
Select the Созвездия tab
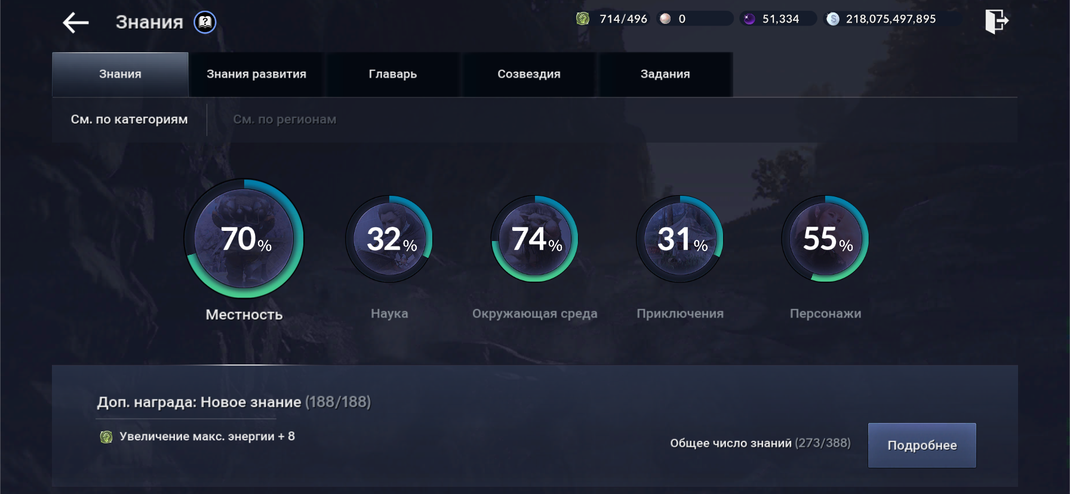coord(528,75)
